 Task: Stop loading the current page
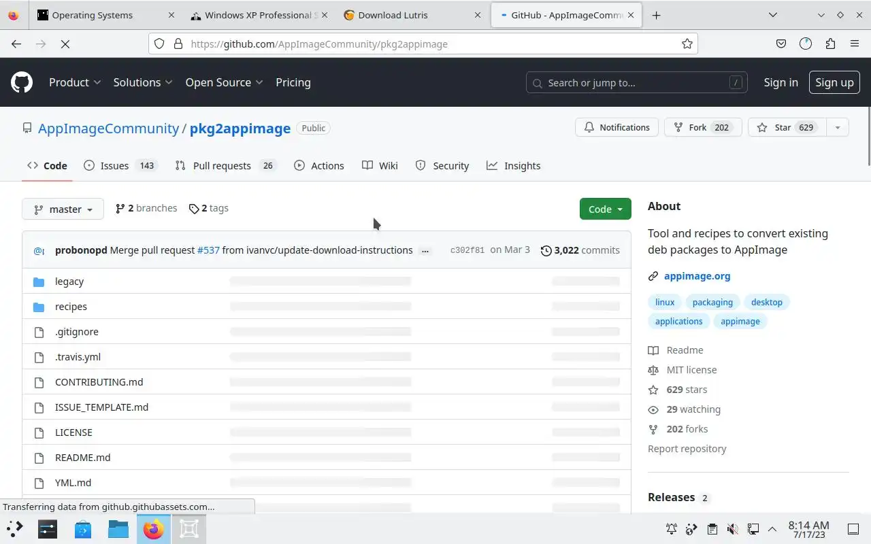pyautogui.click(x=65, y=44)
